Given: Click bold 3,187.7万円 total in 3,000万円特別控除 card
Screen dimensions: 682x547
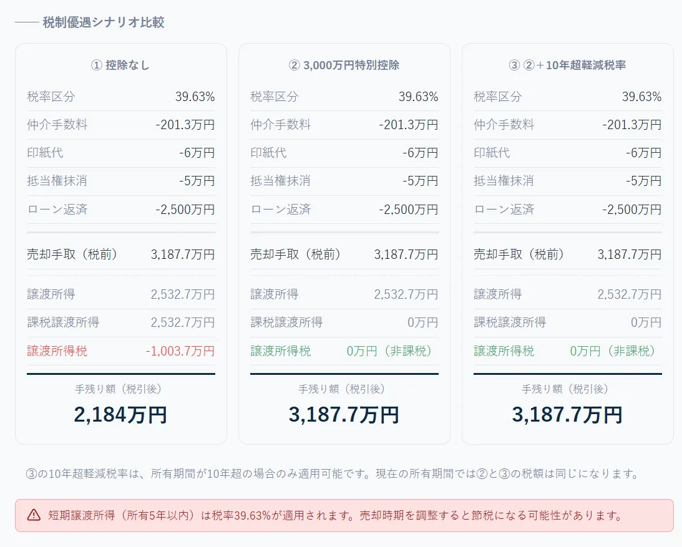Looking at the screenshot, I should pyautogui.click(x=344, y=414).
